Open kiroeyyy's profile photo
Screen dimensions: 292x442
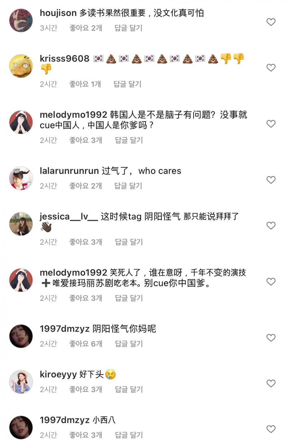21,382
